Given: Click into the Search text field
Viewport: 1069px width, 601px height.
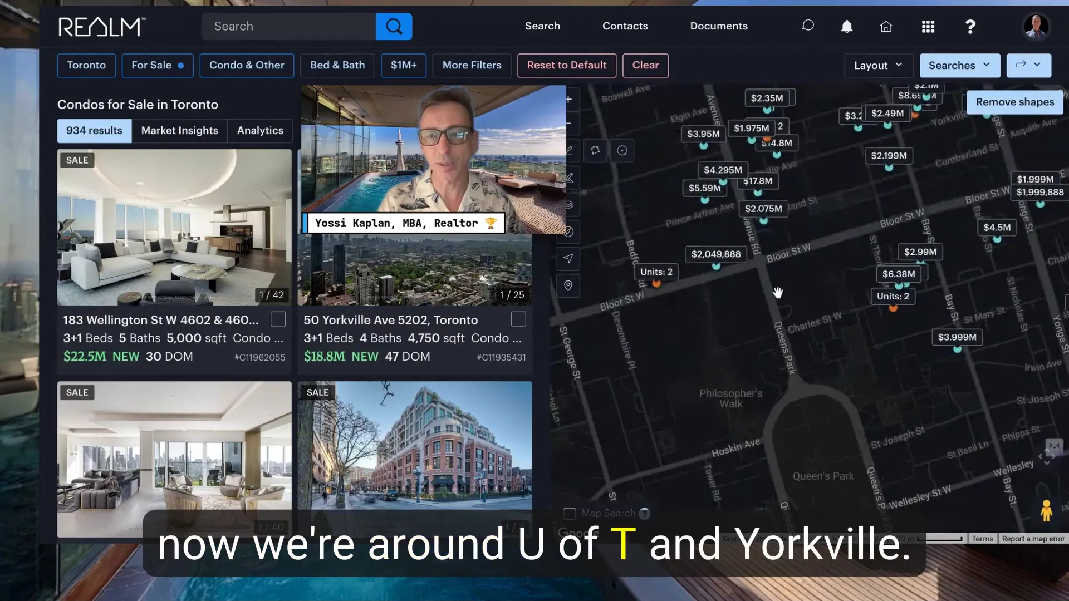Looking at the screenshot, I should [289, 26].
